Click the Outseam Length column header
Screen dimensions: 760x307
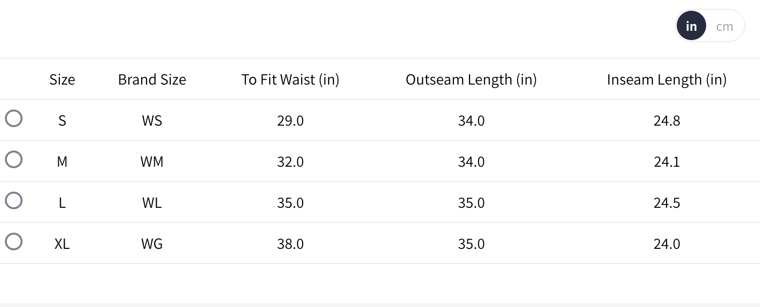coord(471,79)
